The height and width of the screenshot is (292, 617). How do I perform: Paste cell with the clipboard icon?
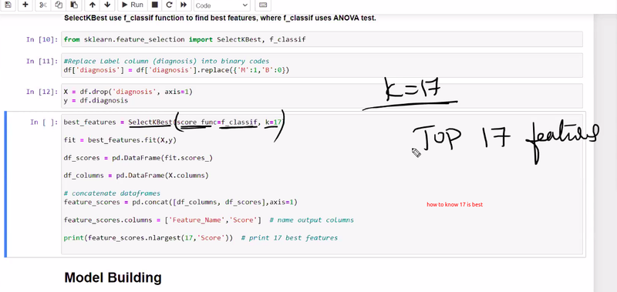tap(73, 5)
